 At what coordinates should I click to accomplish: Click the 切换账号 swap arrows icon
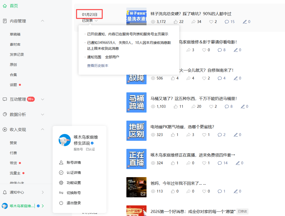tap(61, 193)
